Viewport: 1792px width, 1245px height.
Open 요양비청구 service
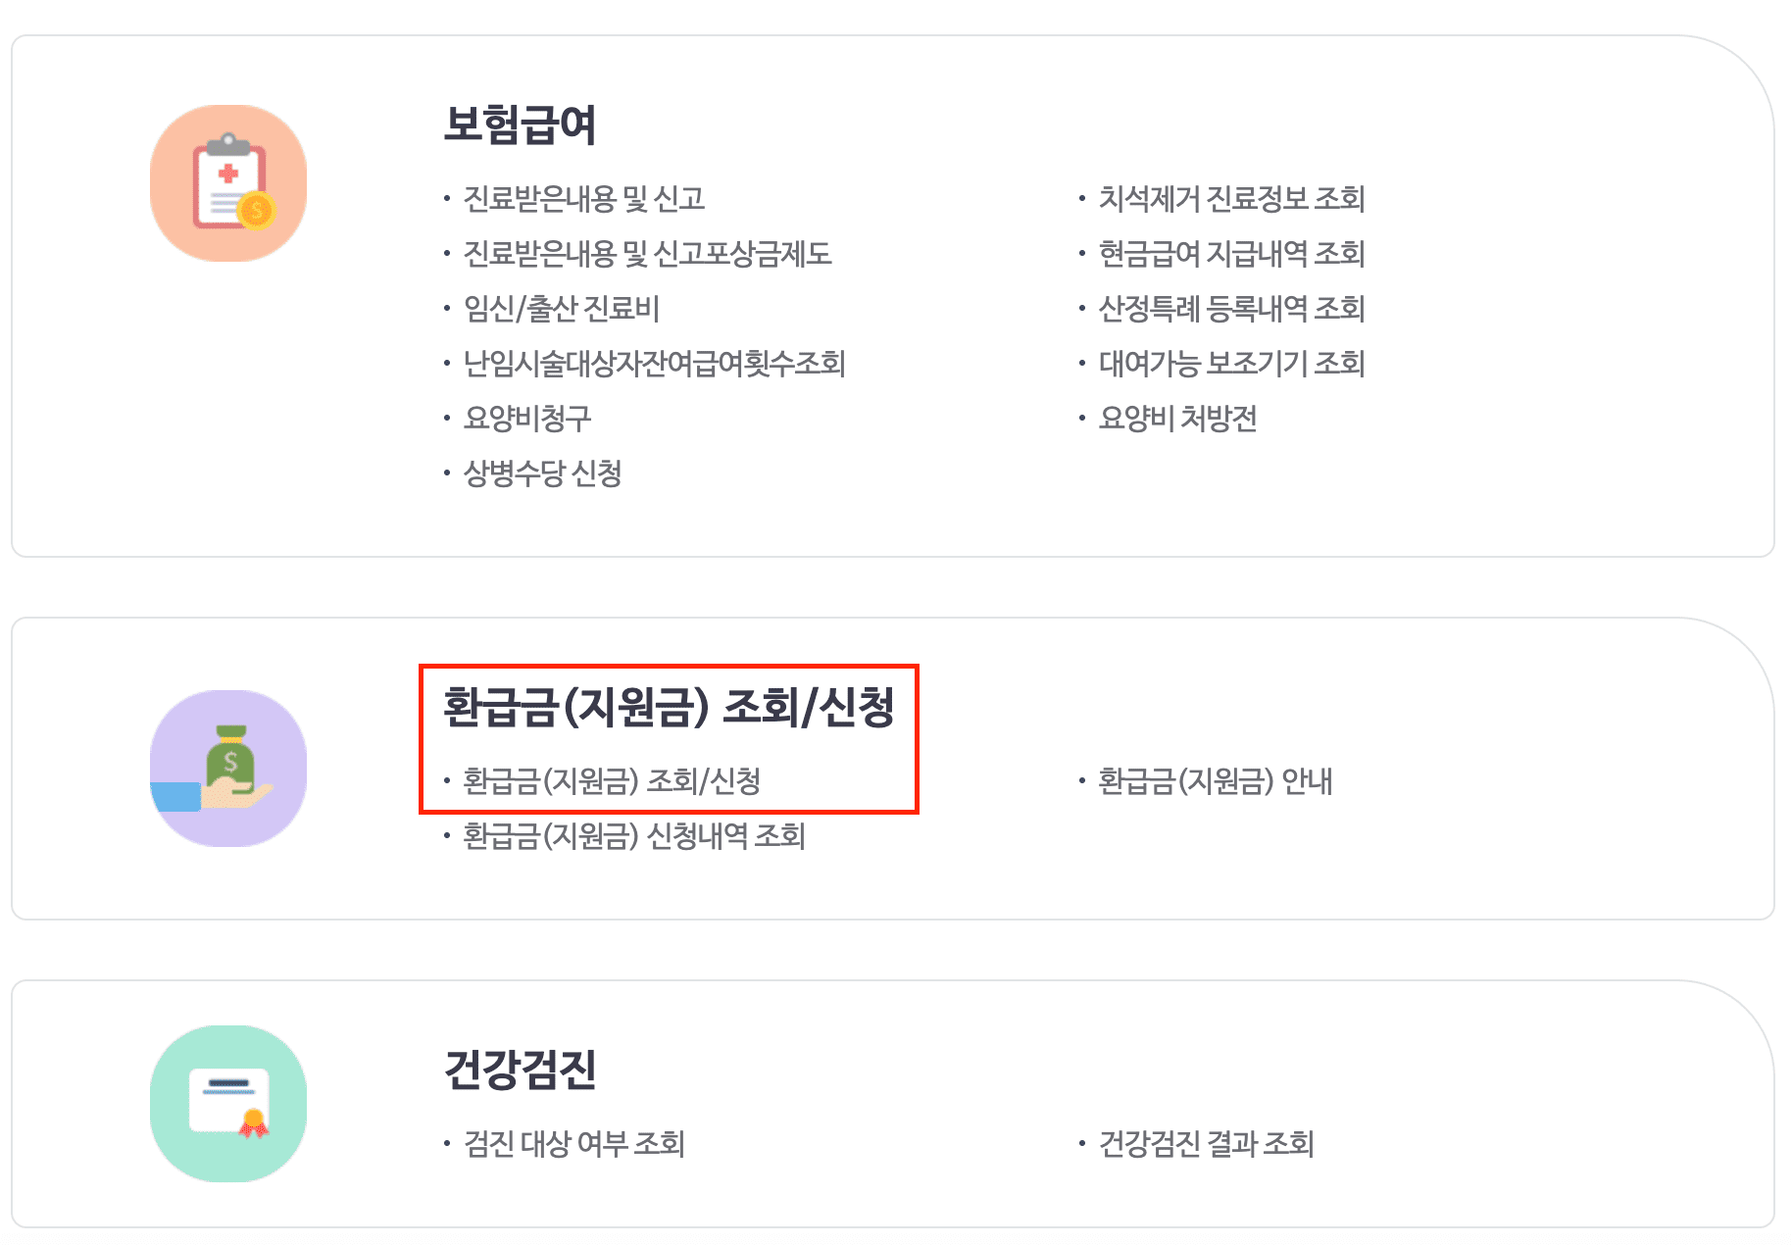[530, 419]
